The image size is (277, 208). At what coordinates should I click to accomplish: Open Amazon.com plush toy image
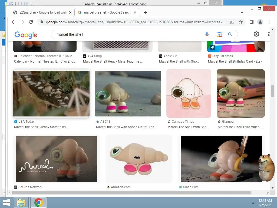(139, 159)
